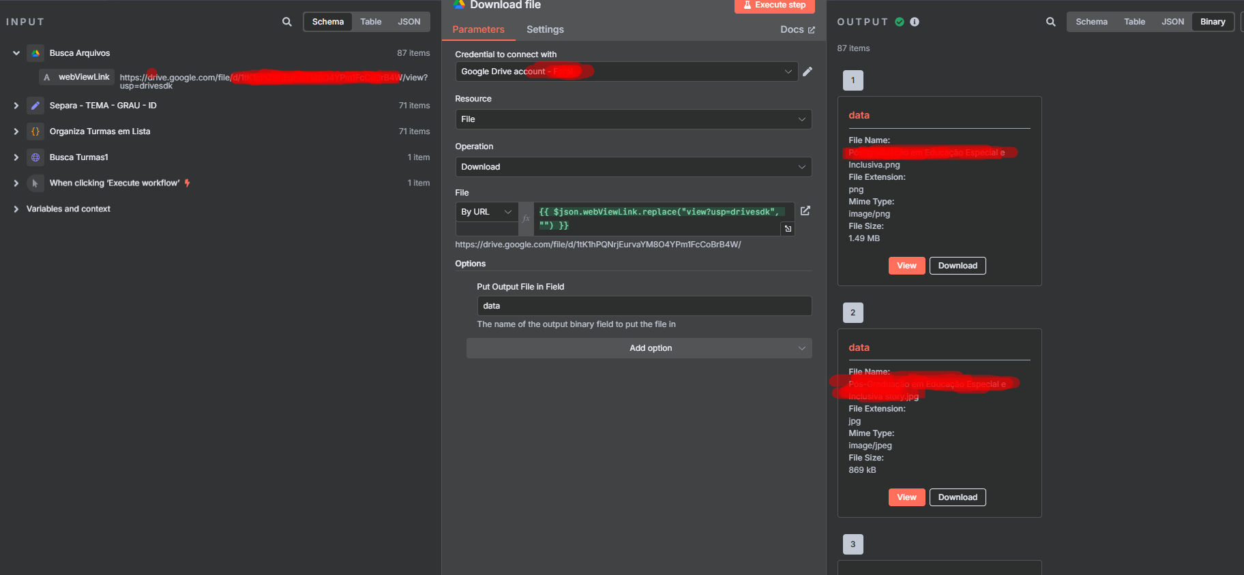Switch OUTPUT view to Schema
This screenshot has height=575, width=1244.
(x=1091, y=22)
